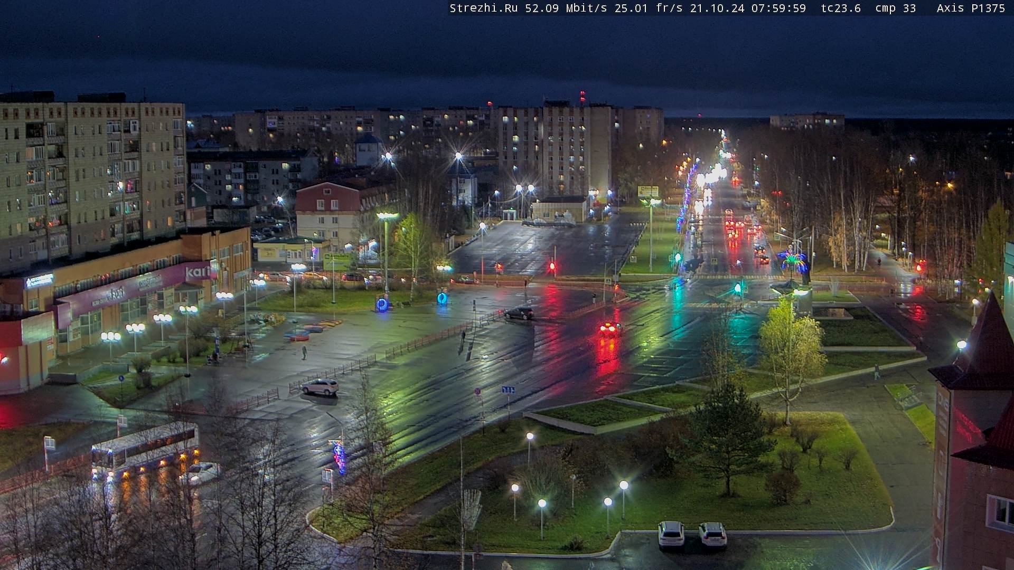1014x570 pixels.
Task: Click the kari store sign lettering
Action: 199,272
